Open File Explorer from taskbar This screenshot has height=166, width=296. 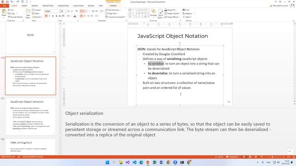pyautogui.click(x=121, y=162)
